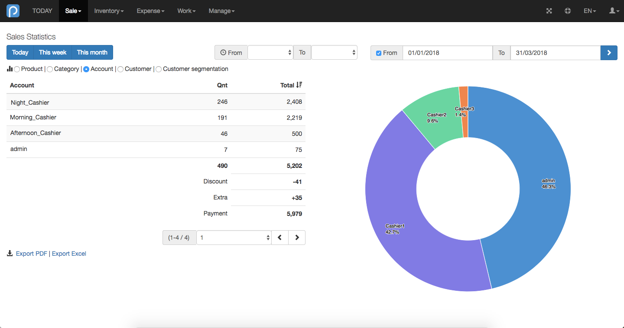Click the Export Excel link
This screenshot has height=328, width=624.
pos(69,254)
